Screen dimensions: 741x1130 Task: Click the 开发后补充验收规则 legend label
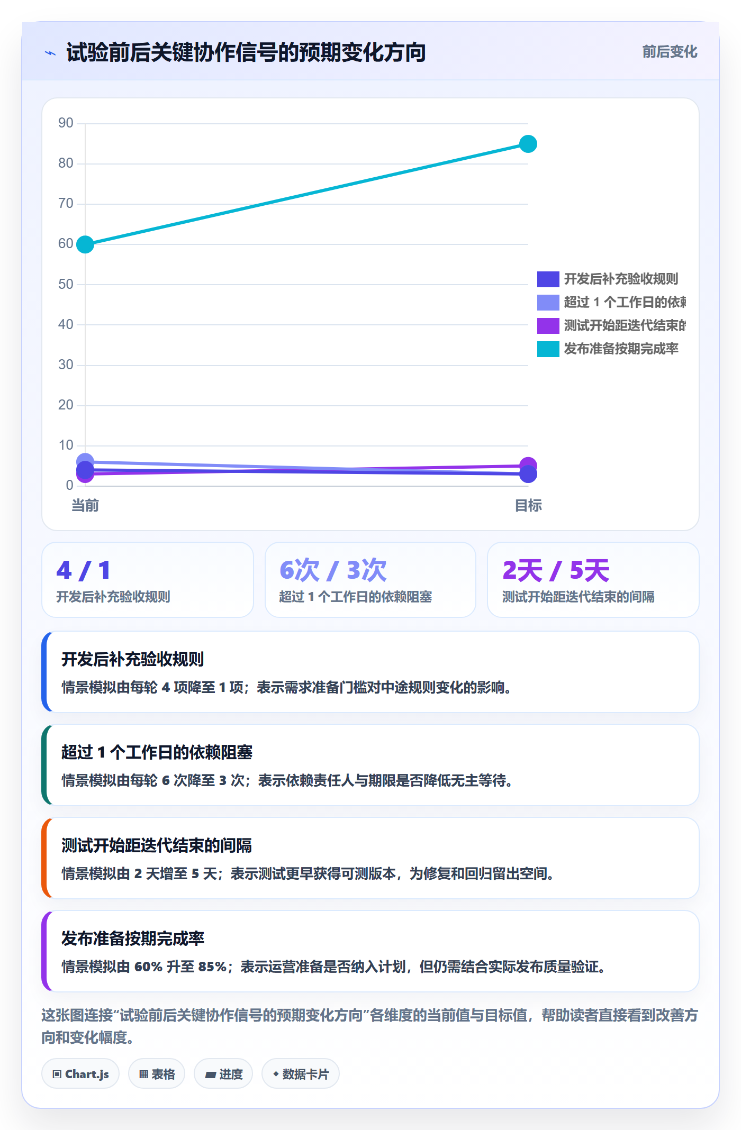[621, 279]
